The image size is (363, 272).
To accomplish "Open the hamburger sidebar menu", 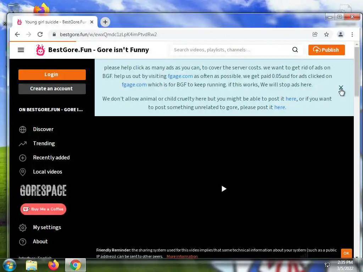I will pos(21,50).
